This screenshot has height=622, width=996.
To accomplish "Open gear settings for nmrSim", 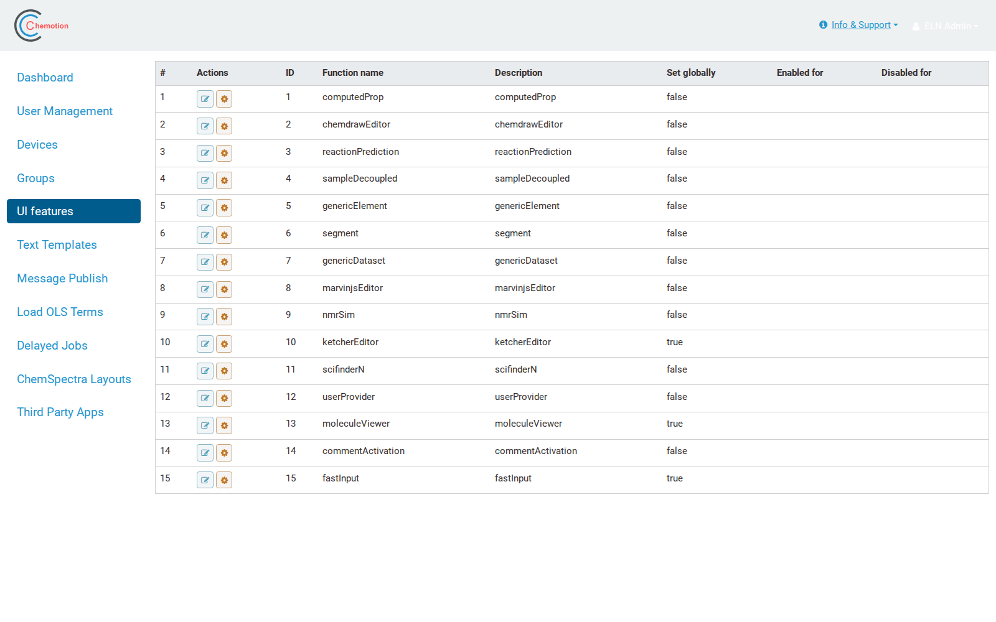I will pos(224,317).
